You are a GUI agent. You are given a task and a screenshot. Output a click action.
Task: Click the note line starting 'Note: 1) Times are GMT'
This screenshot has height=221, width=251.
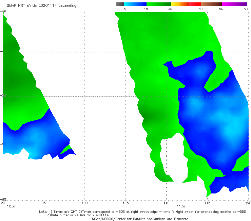142,212
